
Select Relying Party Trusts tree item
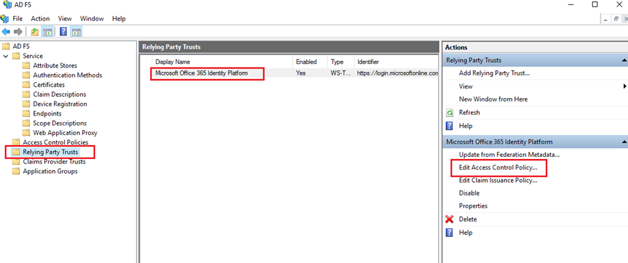point(50,152)
